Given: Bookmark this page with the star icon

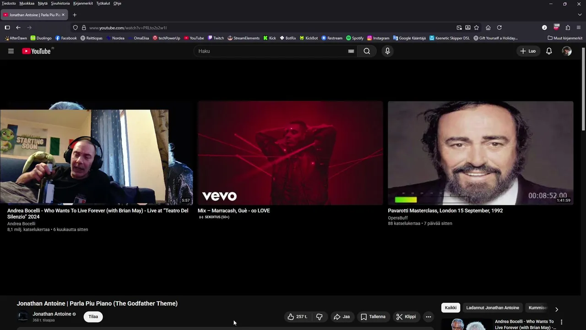Looking at the screenshot, I should [x=476, y=27].
